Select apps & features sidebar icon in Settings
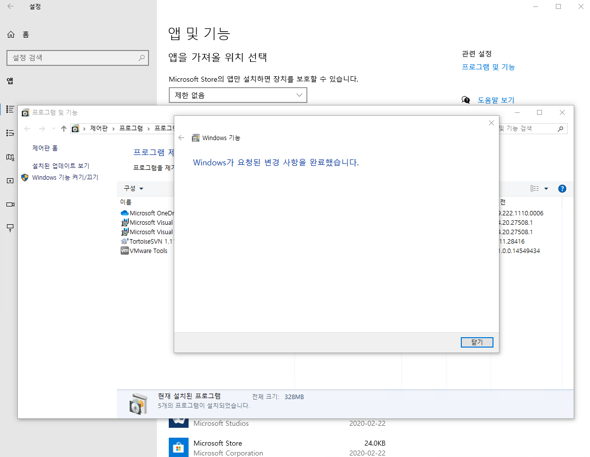Screen dimensions: 590x457 click(x=10, y=109)
